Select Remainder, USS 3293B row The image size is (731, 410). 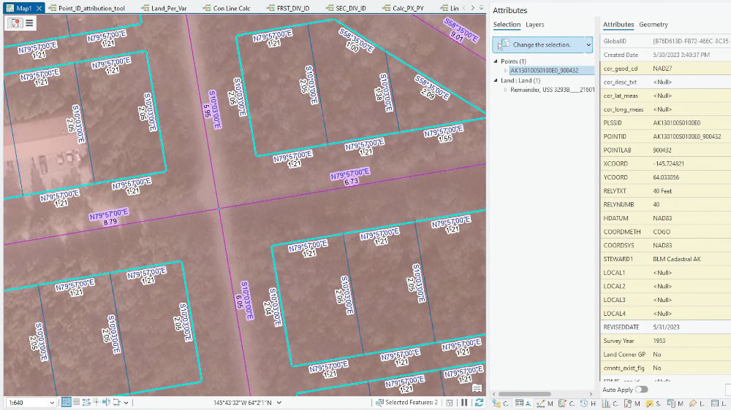pos(553,90)
